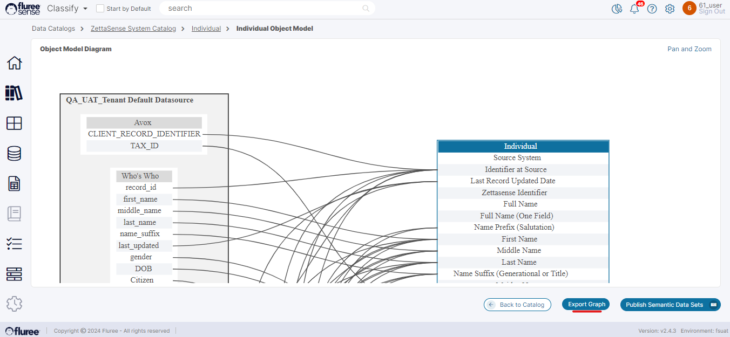Enable the Start by Default checkbox

(100, 9)
